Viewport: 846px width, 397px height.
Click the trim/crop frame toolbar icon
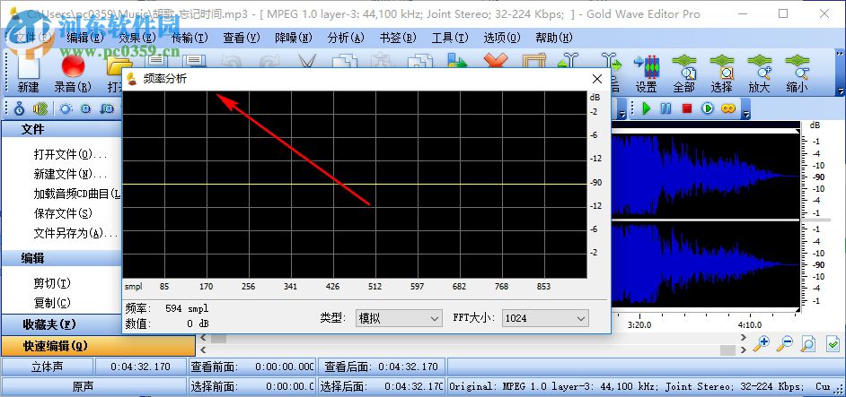[534, 60]
